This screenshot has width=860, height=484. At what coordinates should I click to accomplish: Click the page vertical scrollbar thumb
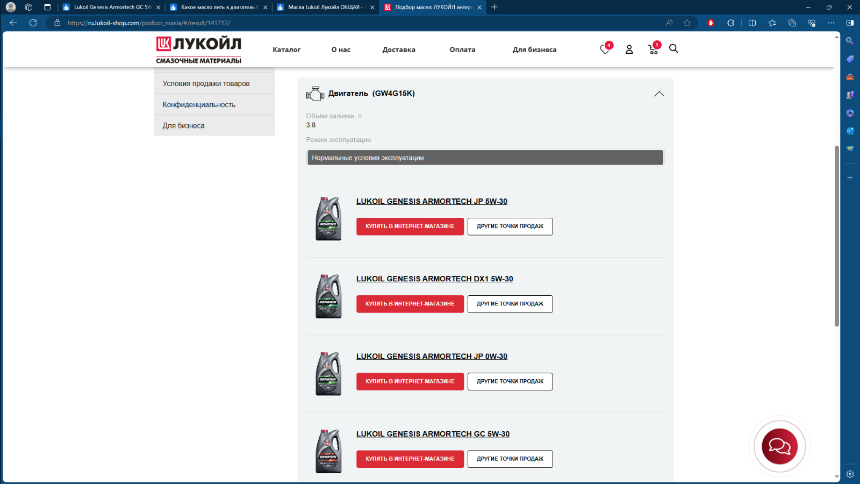tap(836, 236)
